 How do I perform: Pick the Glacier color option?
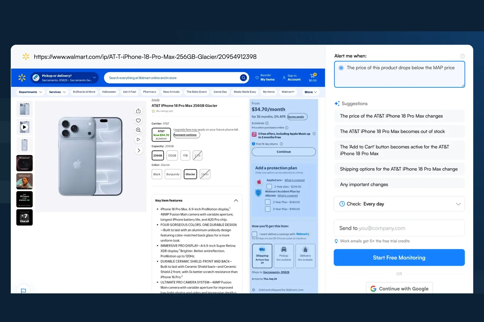tap(190, 174)
